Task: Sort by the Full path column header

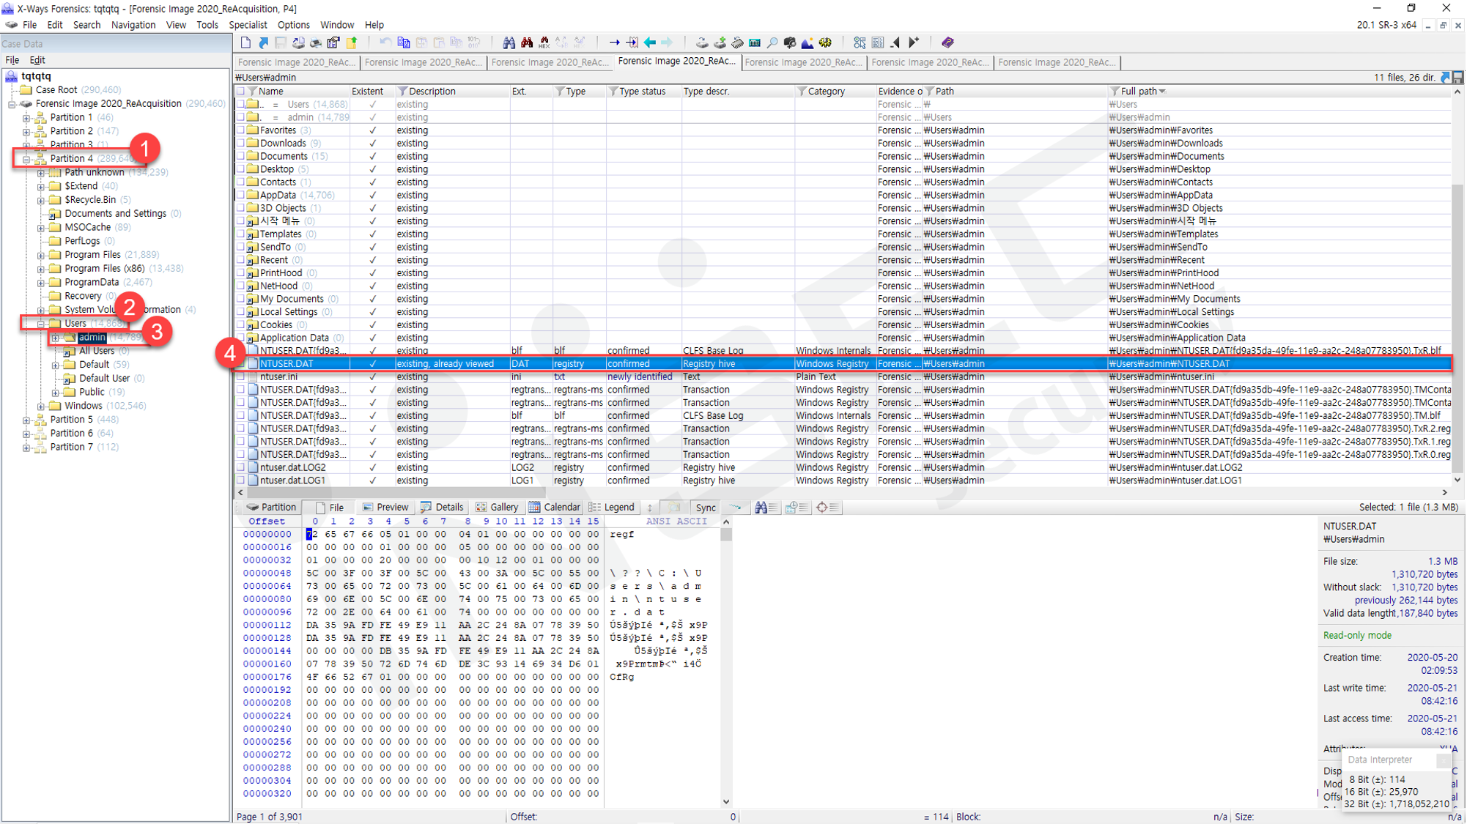Action: pyautogui.click(x=1138, y=91)
